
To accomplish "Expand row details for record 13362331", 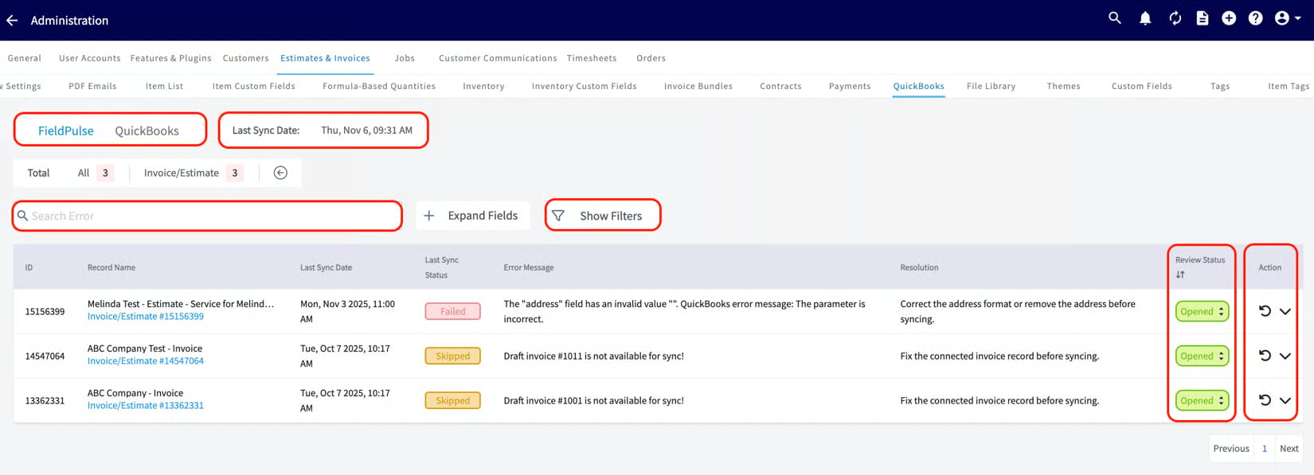I will tap(1285, 401).
